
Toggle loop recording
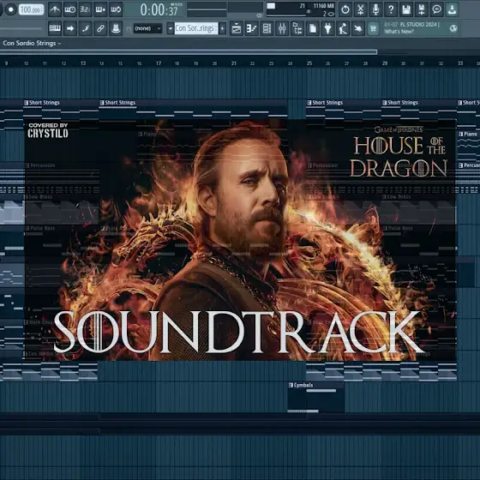point(116,9)
